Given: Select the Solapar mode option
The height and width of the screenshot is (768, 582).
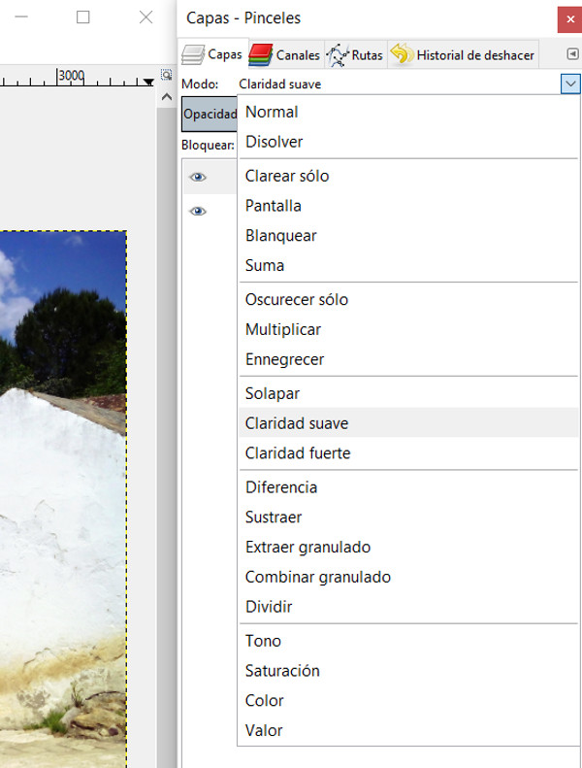Looking at the screenshot, I should coord(272,393).
